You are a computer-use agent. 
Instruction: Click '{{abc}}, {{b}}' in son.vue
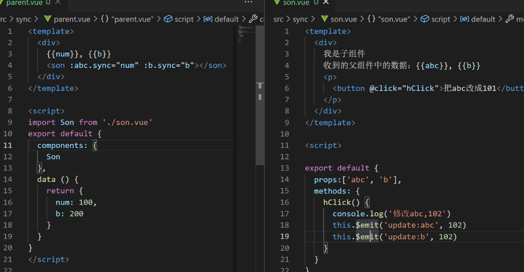pyautogui.click(x=448, y=65)
